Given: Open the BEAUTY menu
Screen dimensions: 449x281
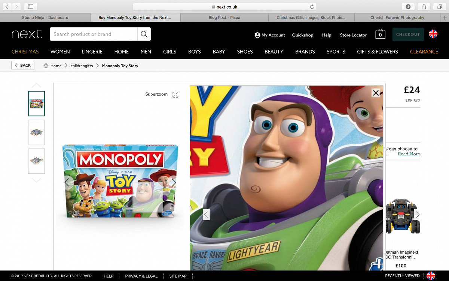Looking at the screenshot, I should tap(274, 52).
